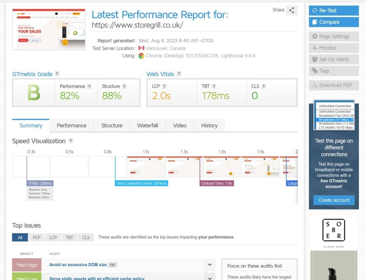Select the All issues filter
This screenshot has width=373, height=280.
[x=20, y=237]
